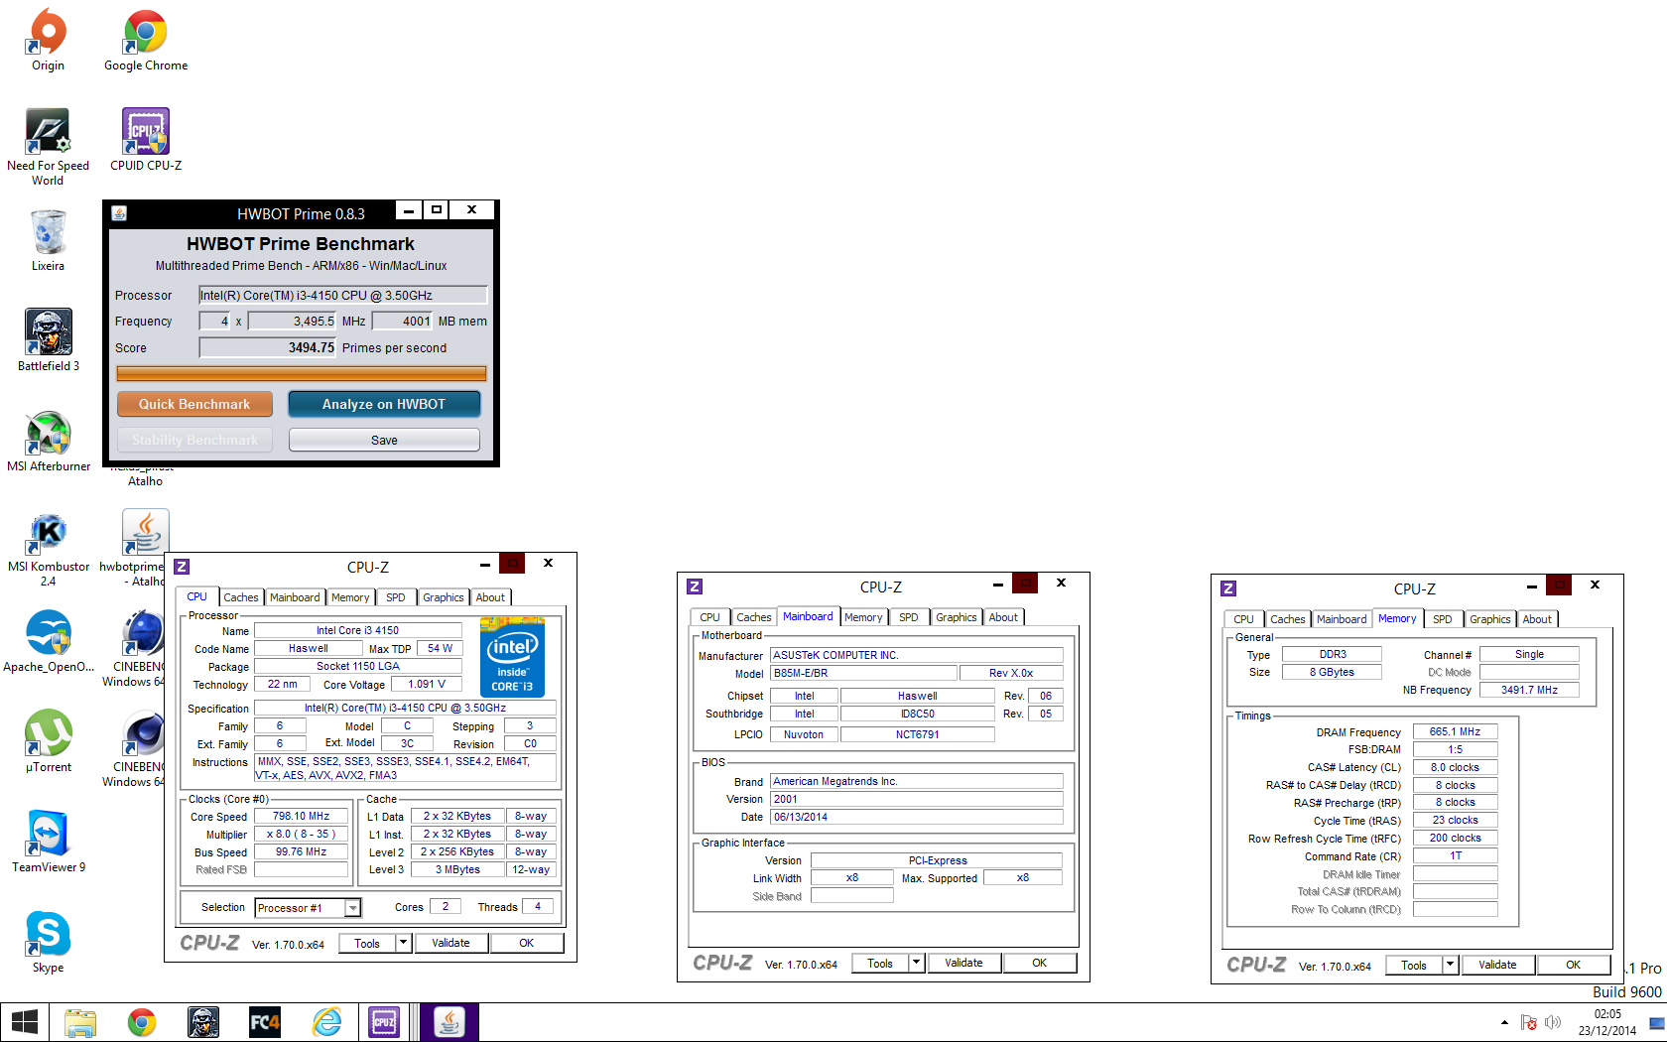The image size is (1667, 1042).
Task: Open the Apache OpenOffice desktop icon
Action: [48, 641]
